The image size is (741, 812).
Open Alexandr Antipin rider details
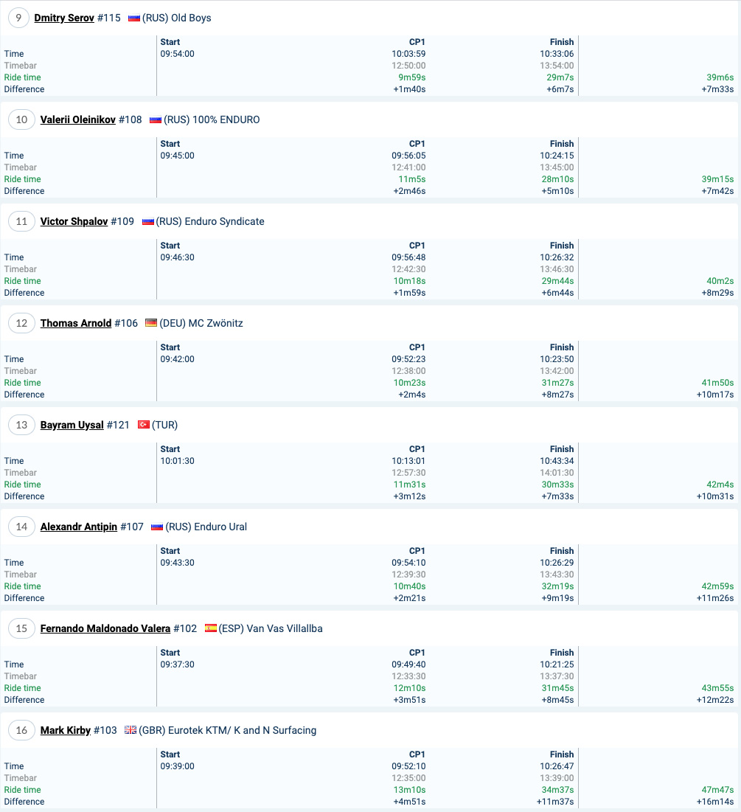click(x=79, y=527)
